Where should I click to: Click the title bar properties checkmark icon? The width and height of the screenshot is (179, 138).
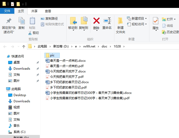point(13,4)
